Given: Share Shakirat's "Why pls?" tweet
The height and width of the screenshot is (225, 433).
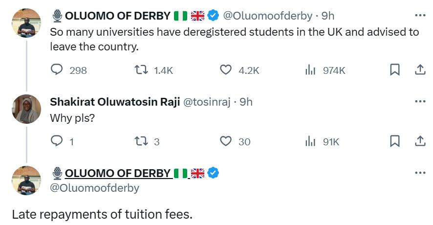Looking at the screenshot, I should (420, 141).
